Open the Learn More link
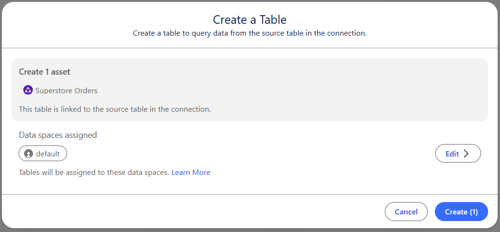500x232 pixels. [191, 173]
